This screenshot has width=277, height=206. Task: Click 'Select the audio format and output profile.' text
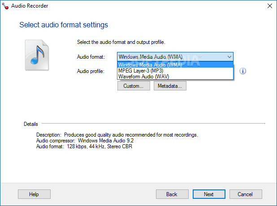pyautogui.click(x=121, y=42)
